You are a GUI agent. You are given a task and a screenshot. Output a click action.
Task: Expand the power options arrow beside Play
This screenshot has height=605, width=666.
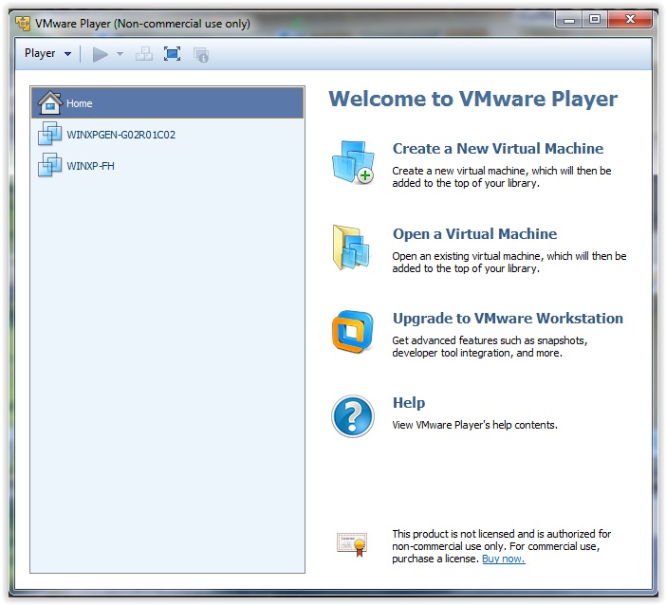(120, 54)
